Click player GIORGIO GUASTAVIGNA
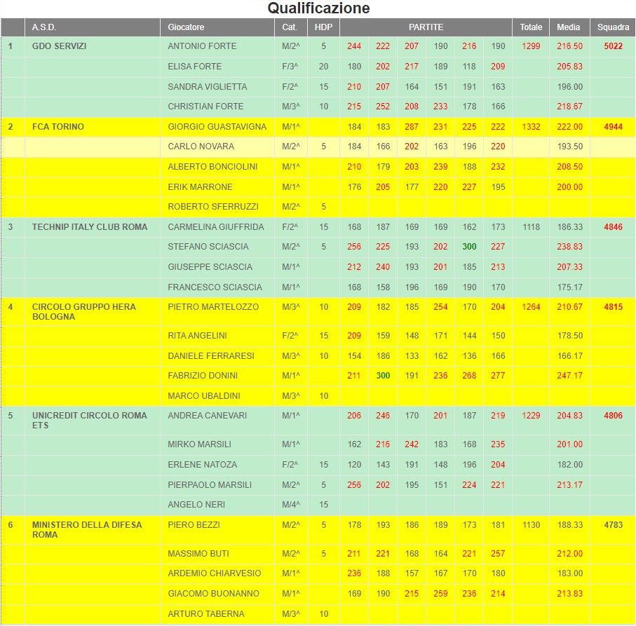The height and width of the screenshot is (626, 636). tap(217, 127)
